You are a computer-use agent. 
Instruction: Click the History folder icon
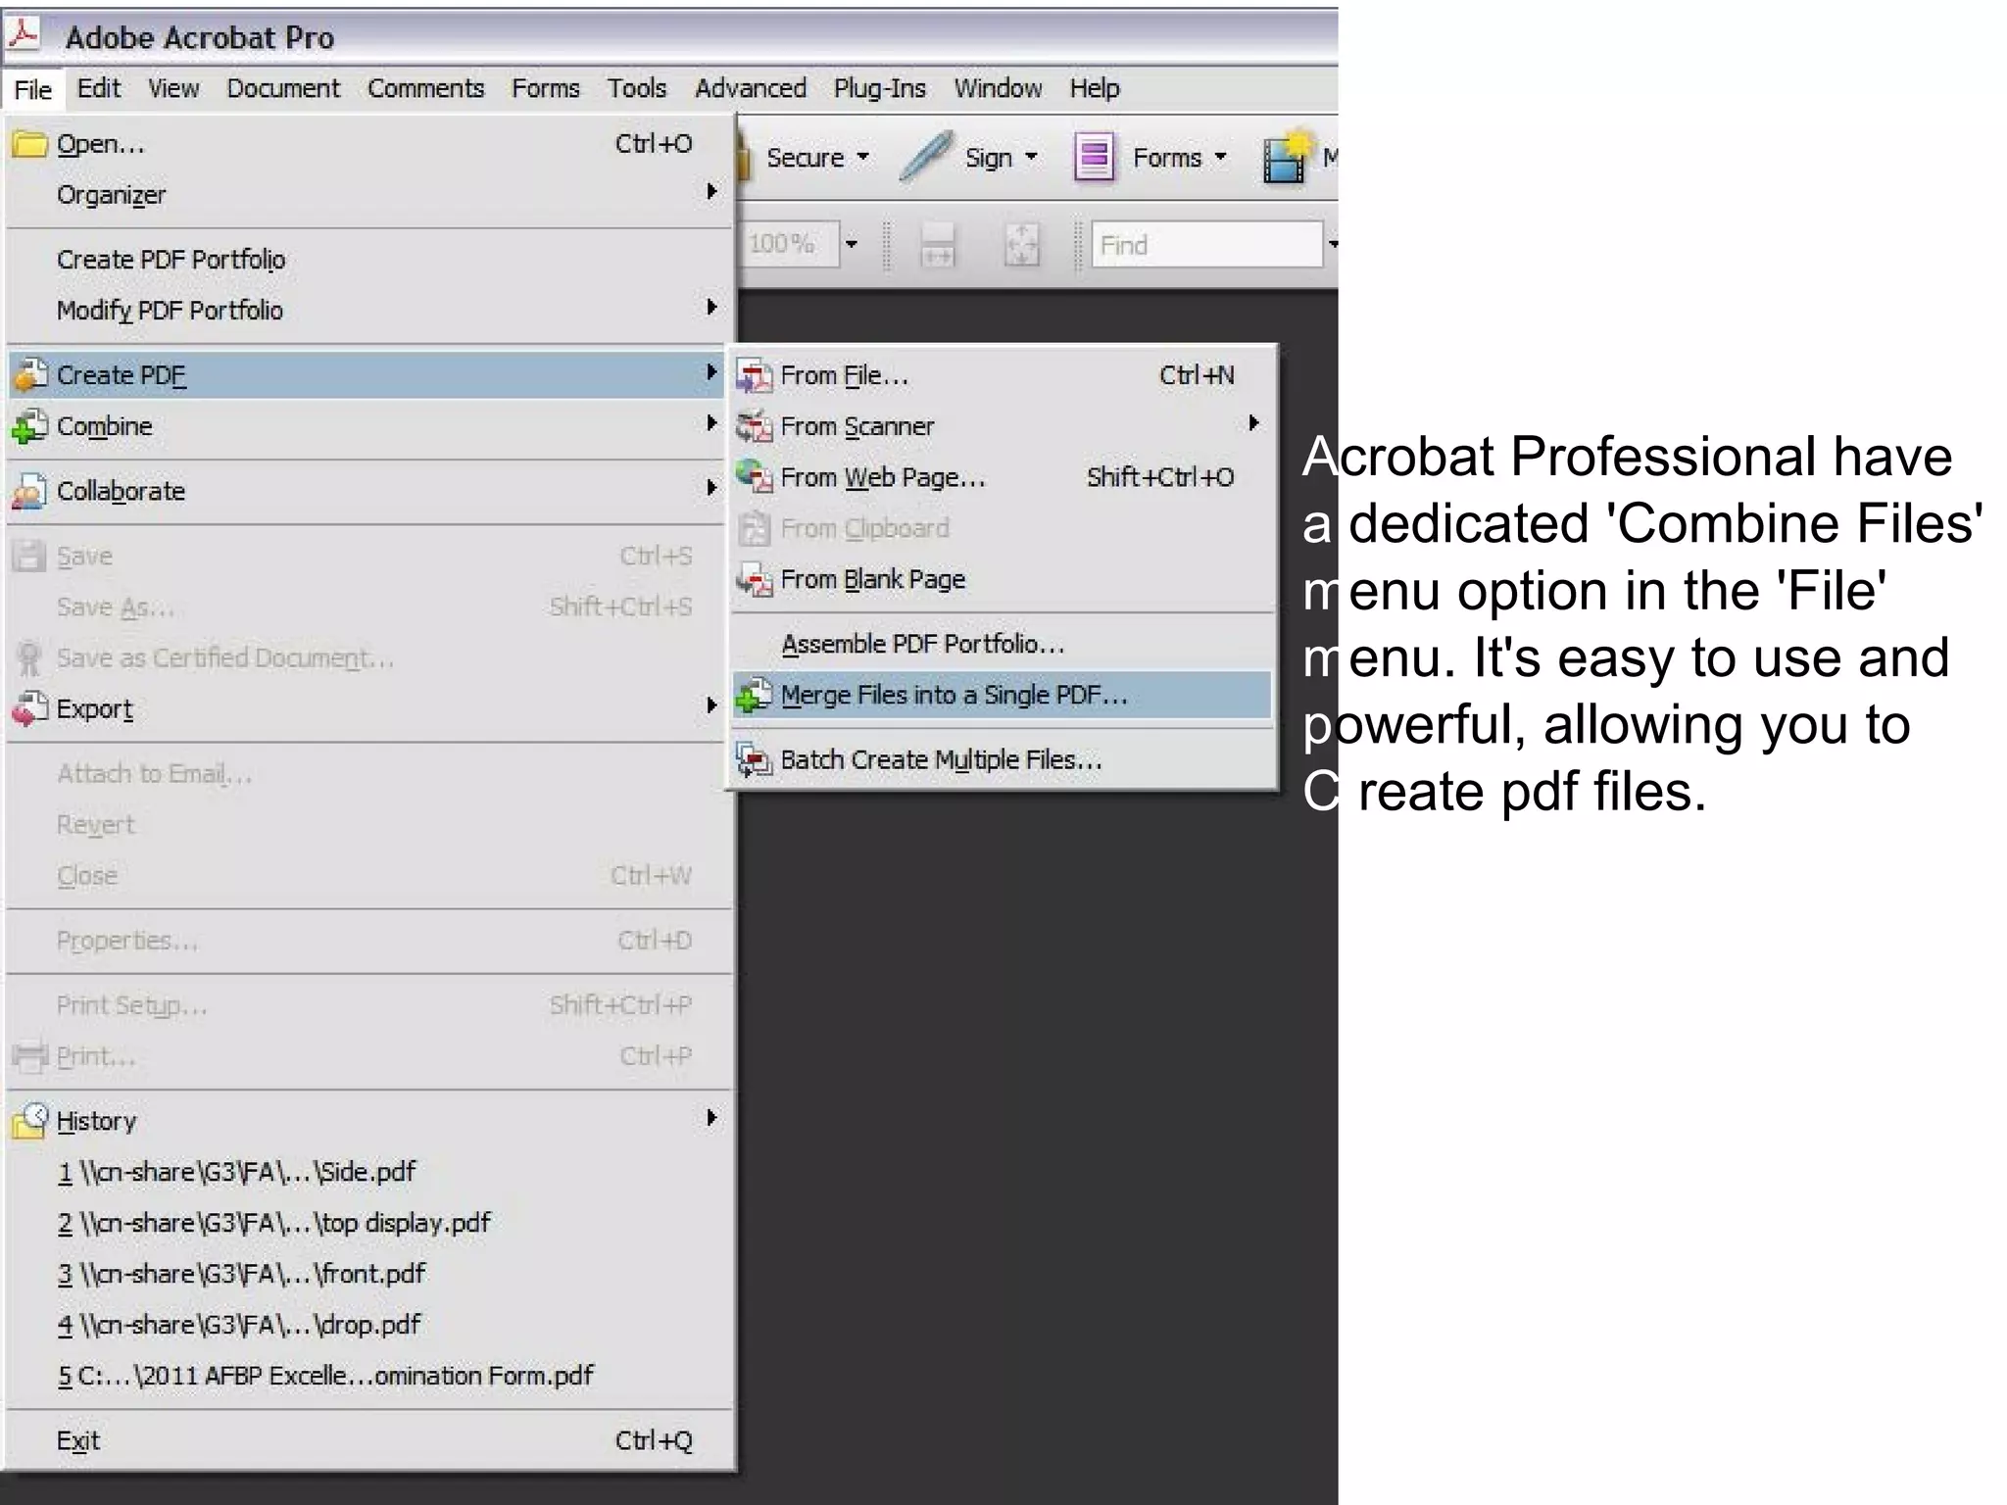(x=29, y=1121)
